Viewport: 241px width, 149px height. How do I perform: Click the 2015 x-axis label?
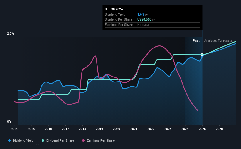pyautogui.click(x=31, y=129)
